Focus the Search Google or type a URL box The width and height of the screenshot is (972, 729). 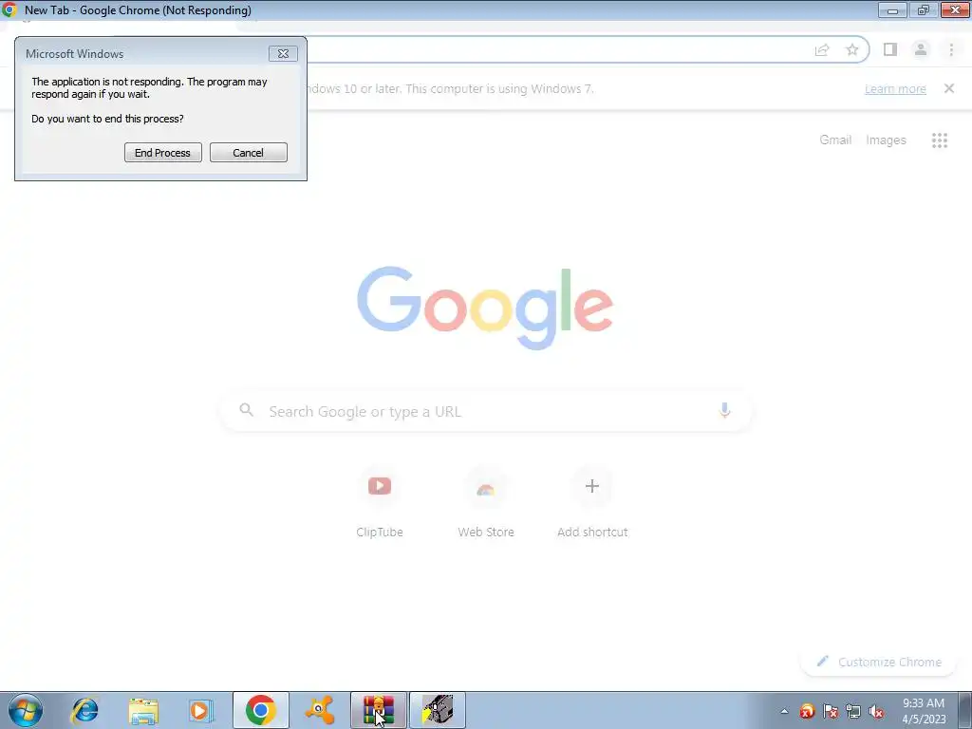(486, 411)
